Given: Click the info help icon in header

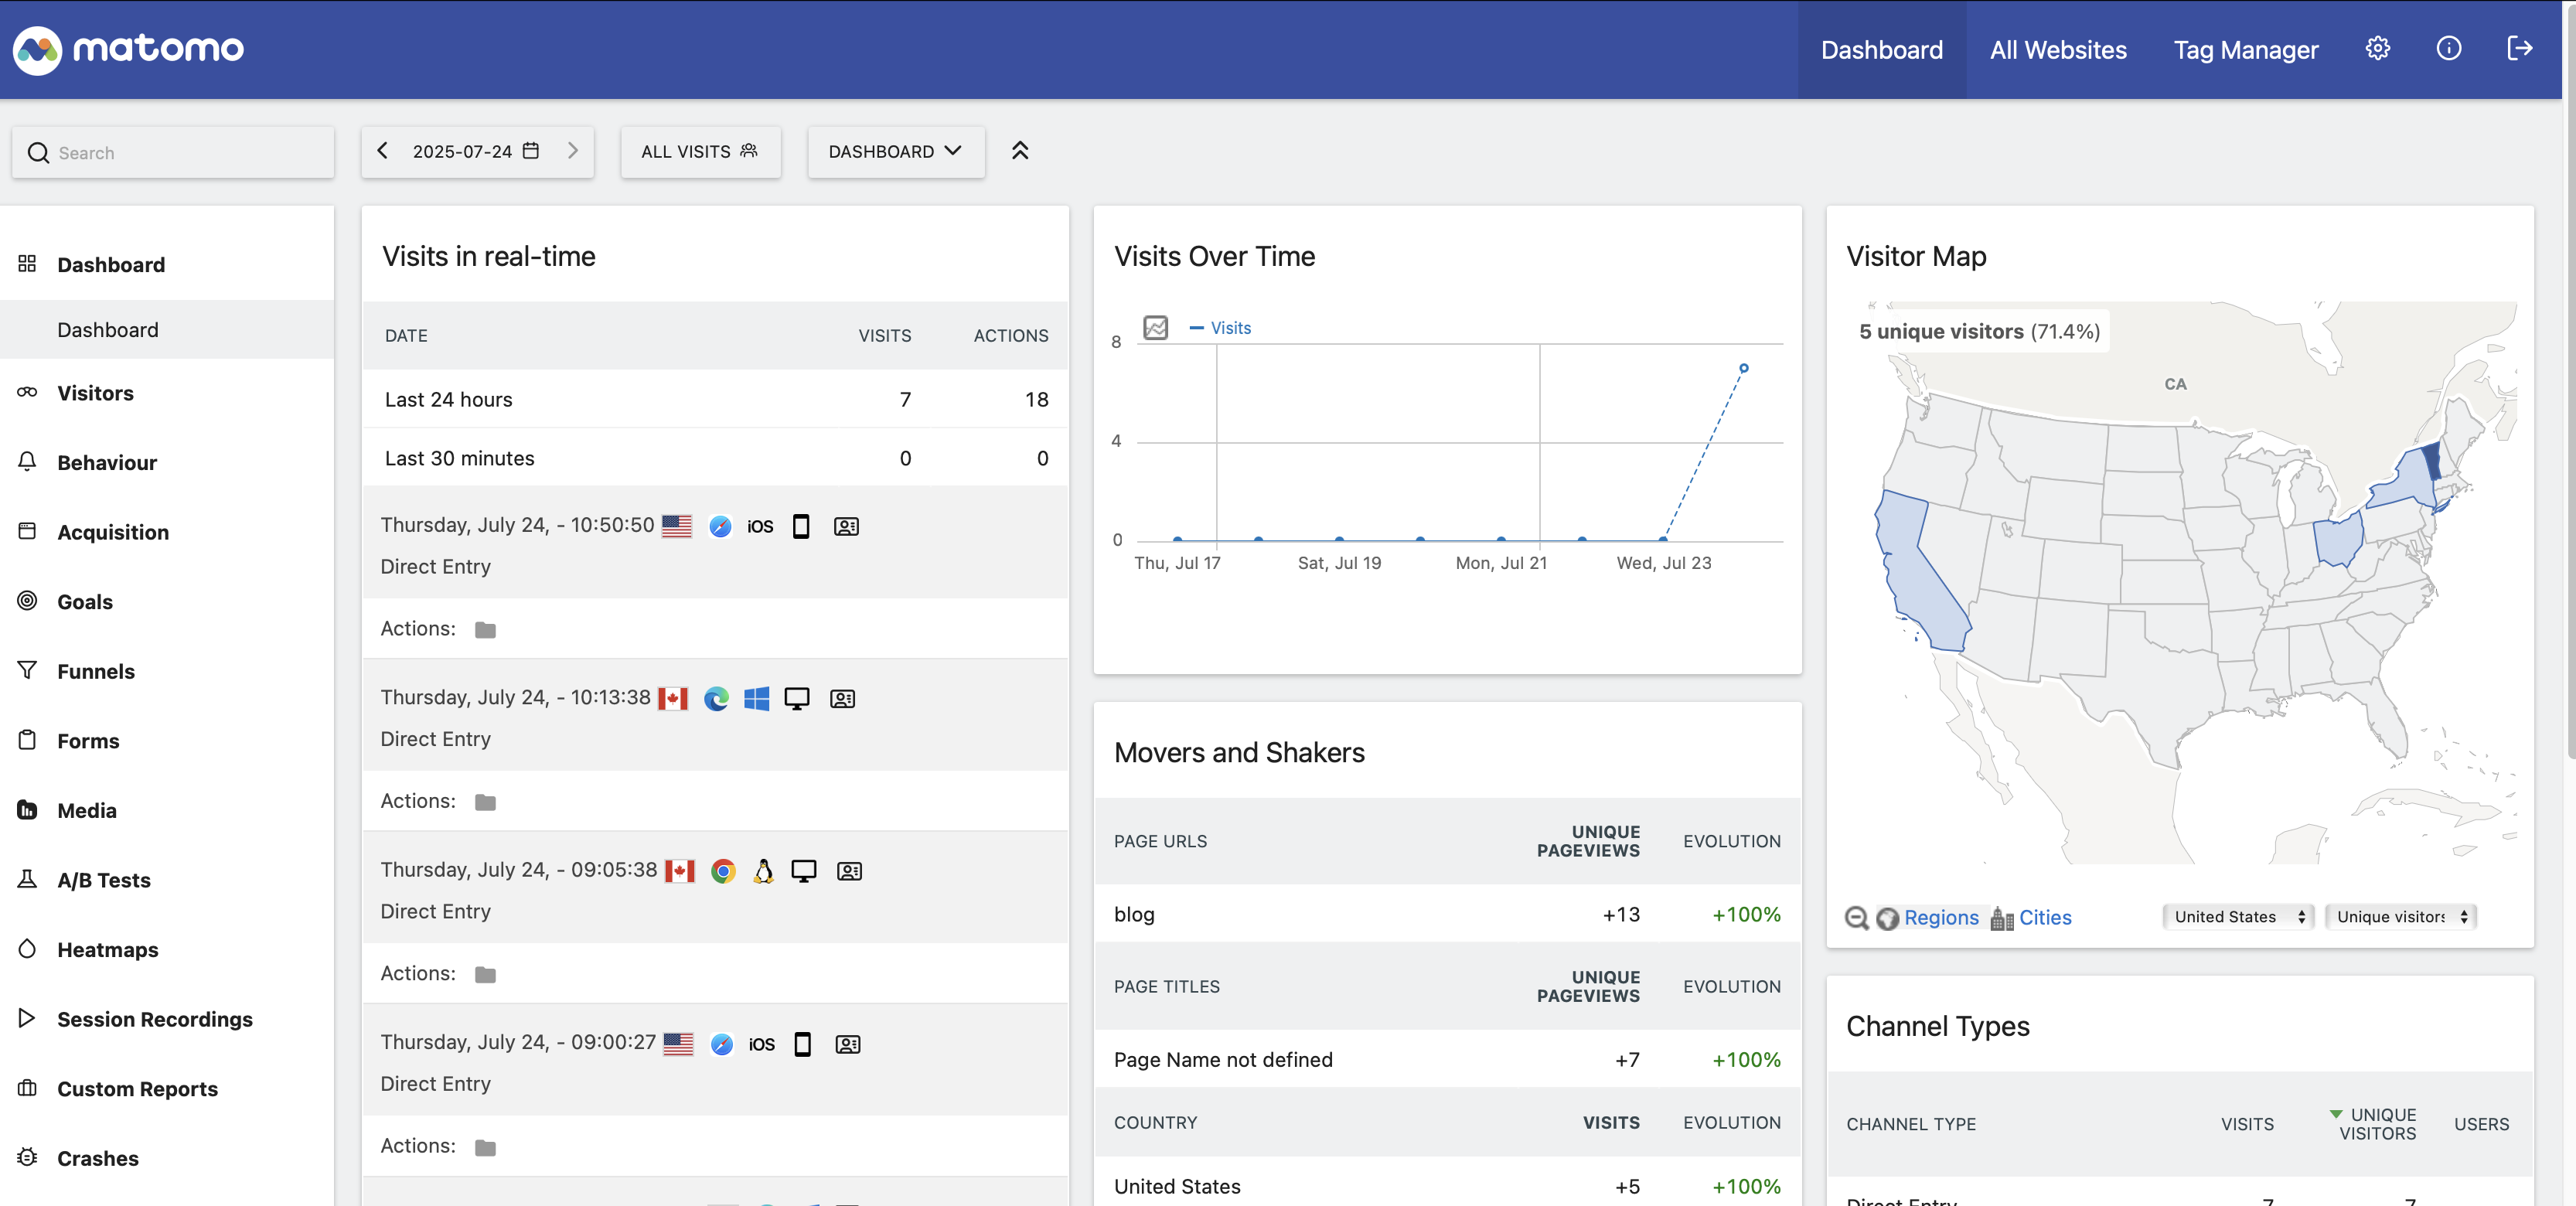Looking at the screenshot, I should coord(2448,49).
